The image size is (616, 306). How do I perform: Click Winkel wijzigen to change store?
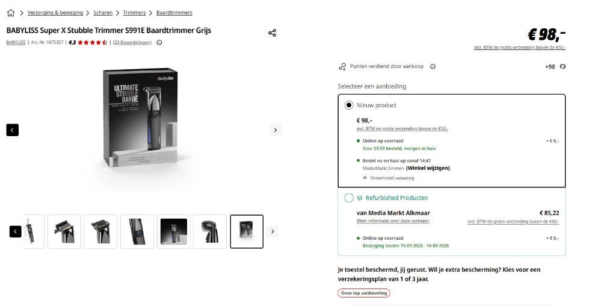coord(428,168)
